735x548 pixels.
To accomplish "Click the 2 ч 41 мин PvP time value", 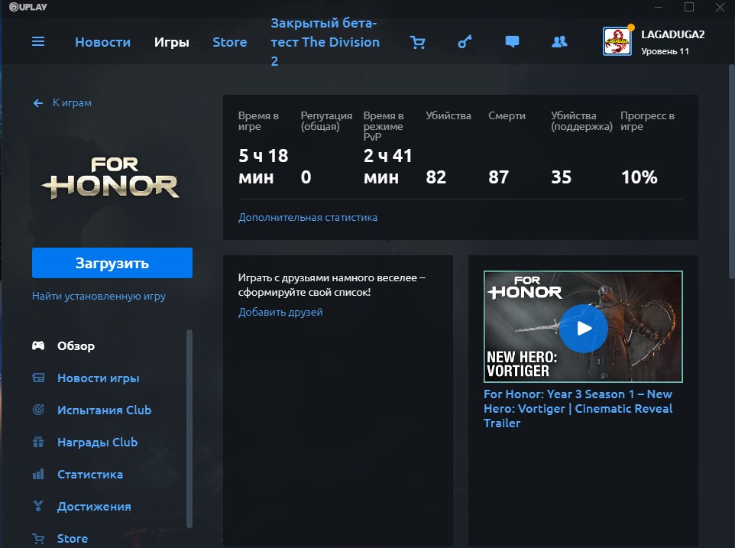I will [x=387, y=167].
